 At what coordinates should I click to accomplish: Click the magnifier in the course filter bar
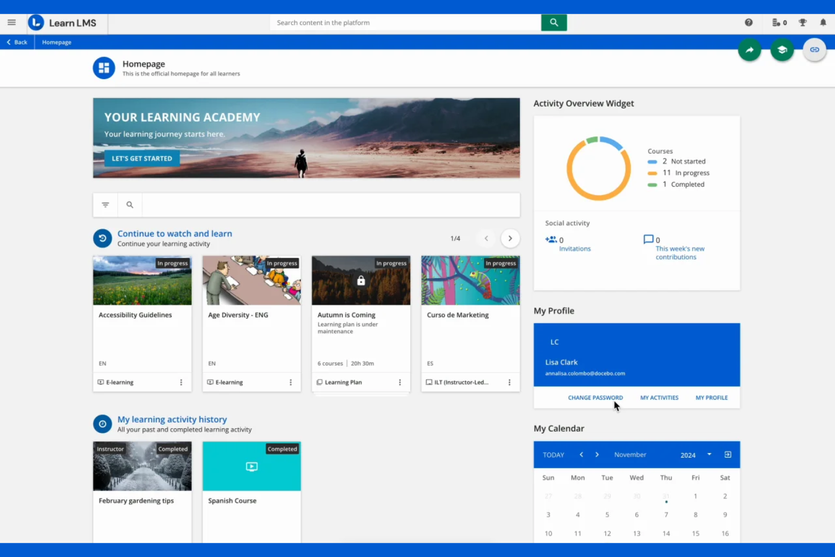(130, 205)
